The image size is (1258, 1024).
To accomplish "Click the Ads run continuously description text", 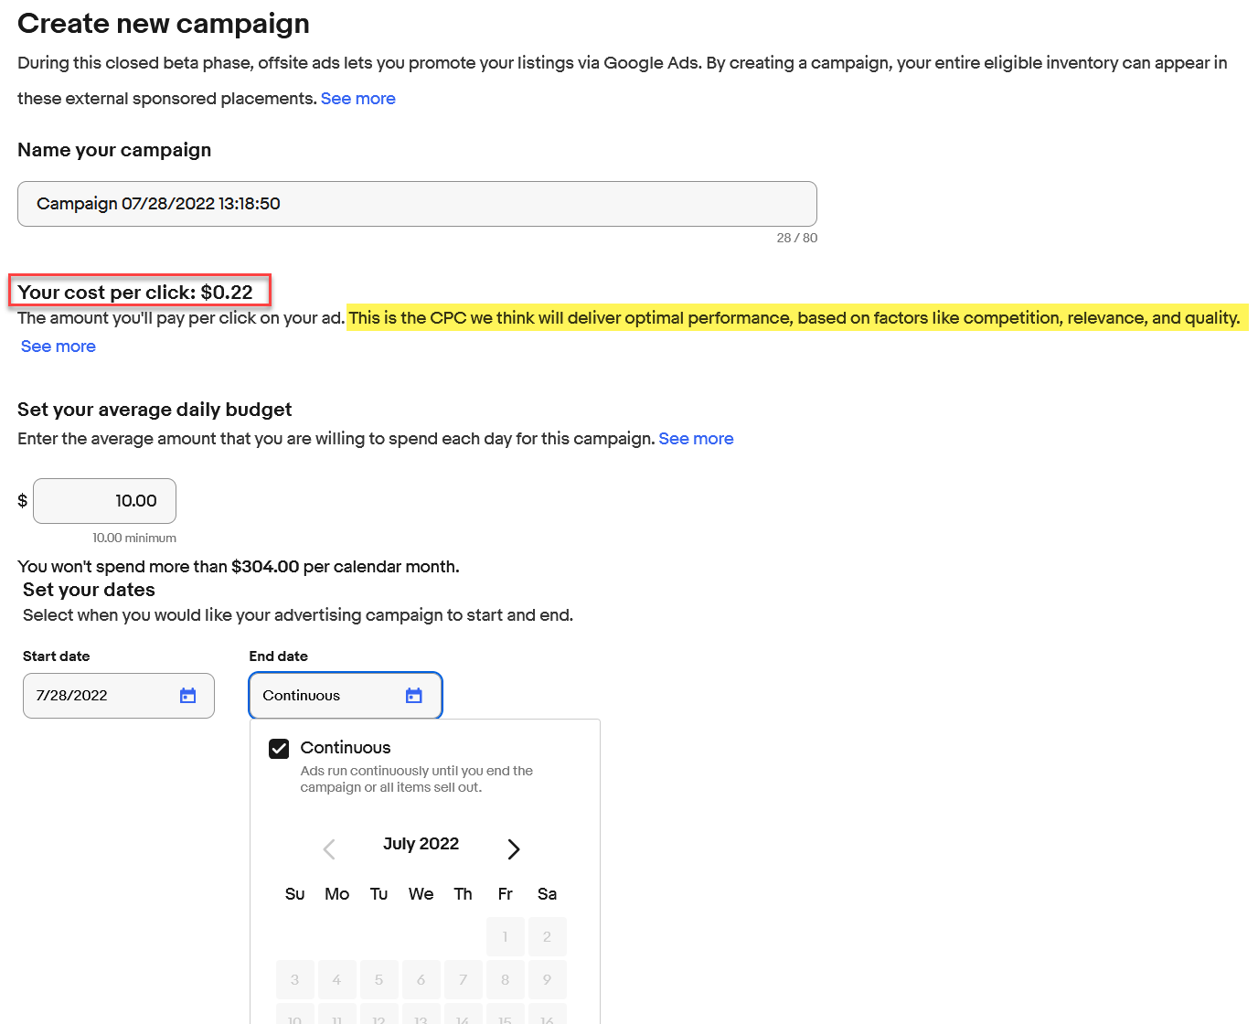I will 417,779.
